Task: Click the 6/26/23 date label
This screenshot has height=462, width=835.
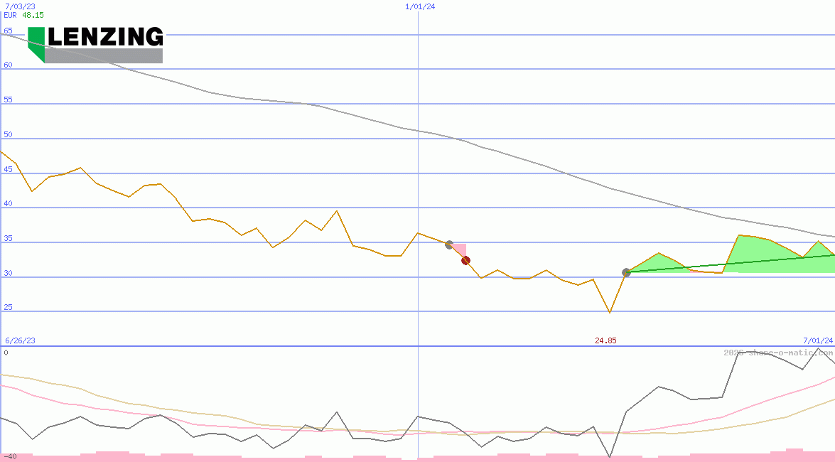Action: point(20,340)
